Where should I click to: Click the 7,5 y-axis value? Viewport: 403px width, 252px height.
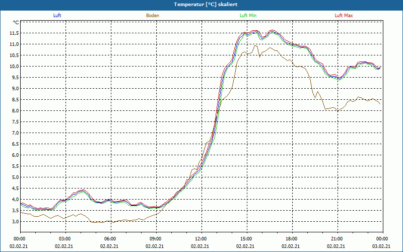click(x=15, y=121)
